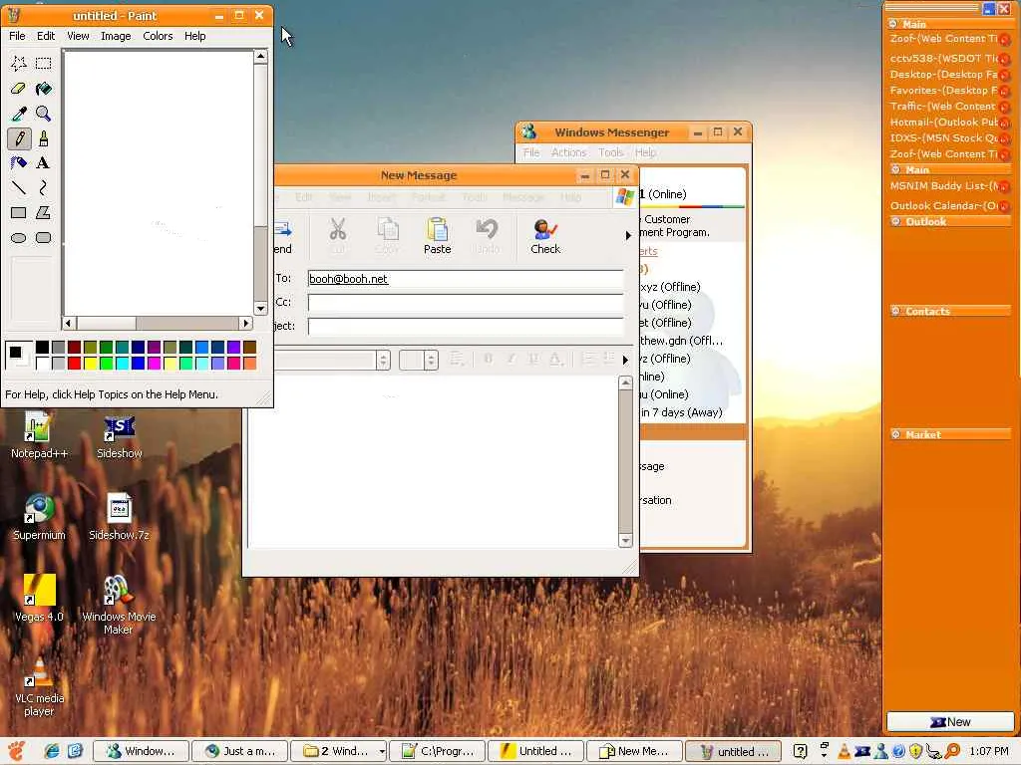Open Paint's Image menu

116,36
